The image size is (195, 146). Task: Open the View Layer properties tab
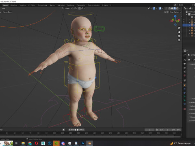[184, 68]
